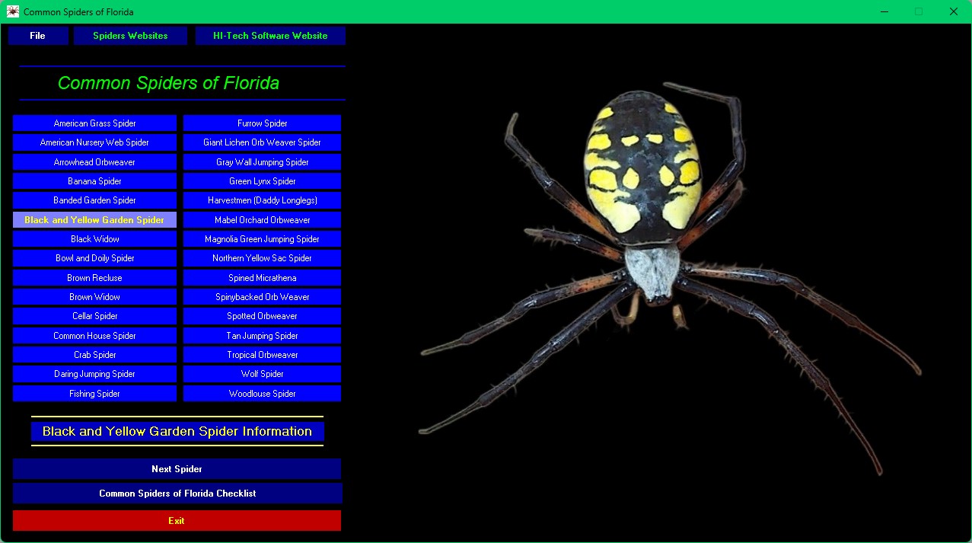
Task: Go to the Next Spider
Action: coord(177,469)
